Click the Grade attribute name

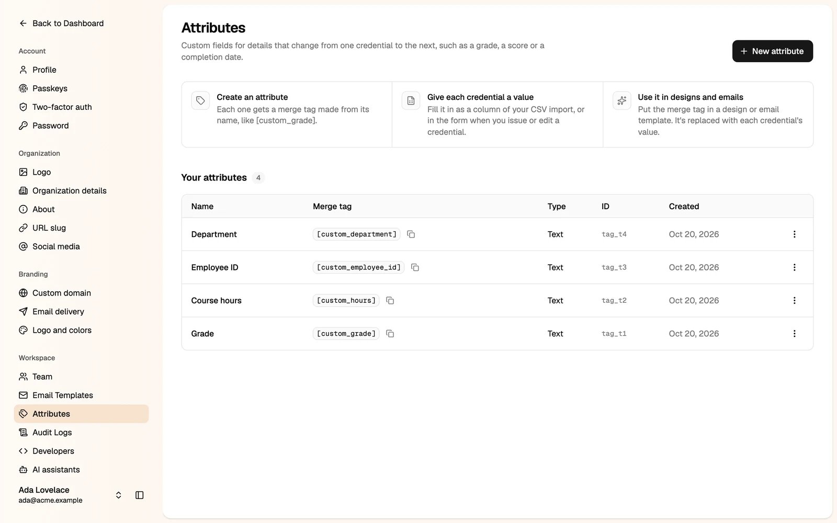click(x=202, y=334)
